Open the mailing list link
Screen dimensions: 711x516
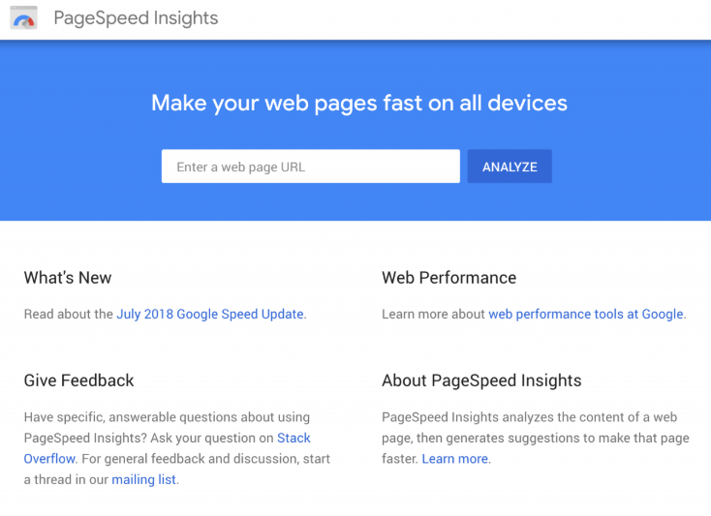[143, 480]
